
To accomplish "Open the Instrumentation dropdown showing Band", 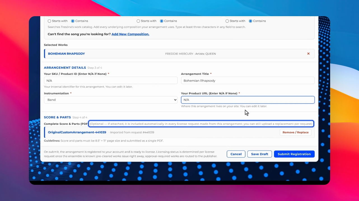I will pyautogui.click(x=111, y=100).
